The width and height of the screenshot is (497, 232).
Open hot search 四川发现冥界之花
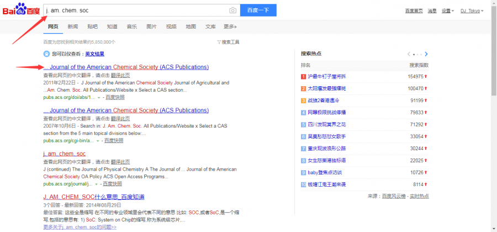(327, 124)
